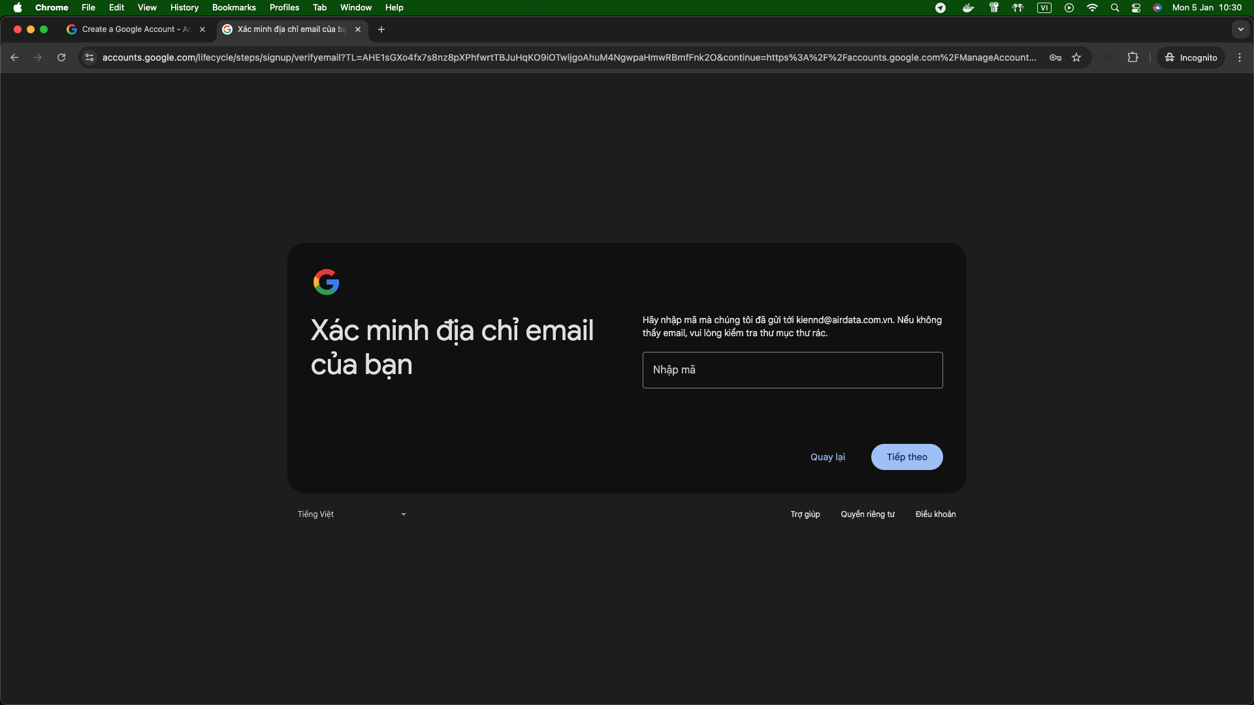Open macOS Spotlight search icon
Image resolution: width=1254 pixels, height=705 pixels.
(1115, 8)
